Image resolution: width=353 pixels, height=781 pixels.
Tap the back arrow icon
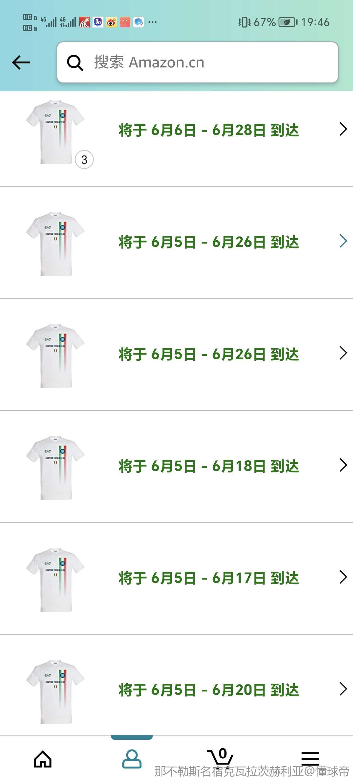click(21, 62)
